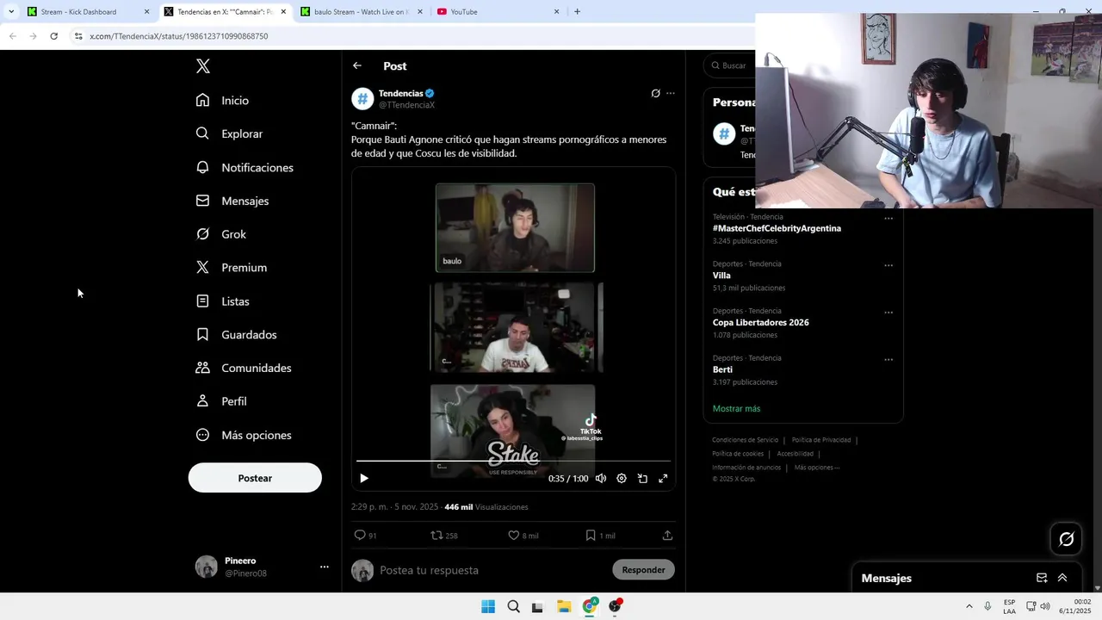The image size is (1102, 620).
Task: Open Grok from the sidebar
Action: click(x=221, y=234)
